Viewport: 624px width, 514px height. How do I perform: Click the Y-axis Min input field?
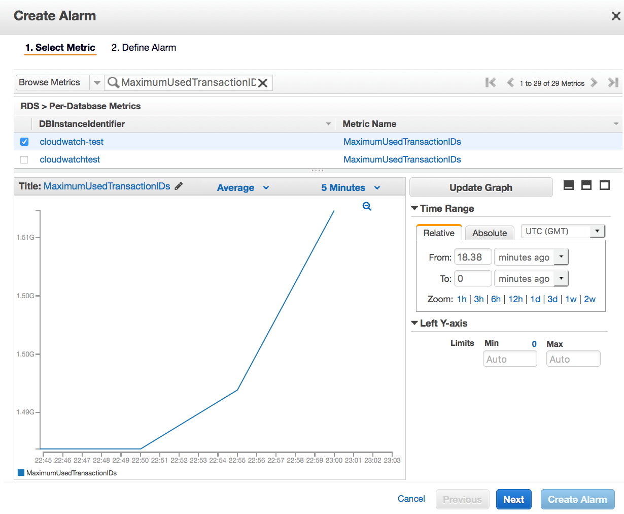point(510,359)
